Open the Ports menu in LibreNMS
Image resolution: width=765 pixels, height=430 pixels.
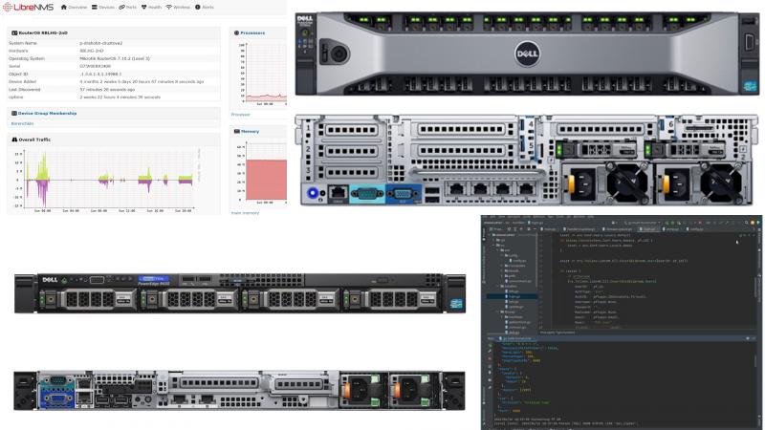tap(128, 8)
